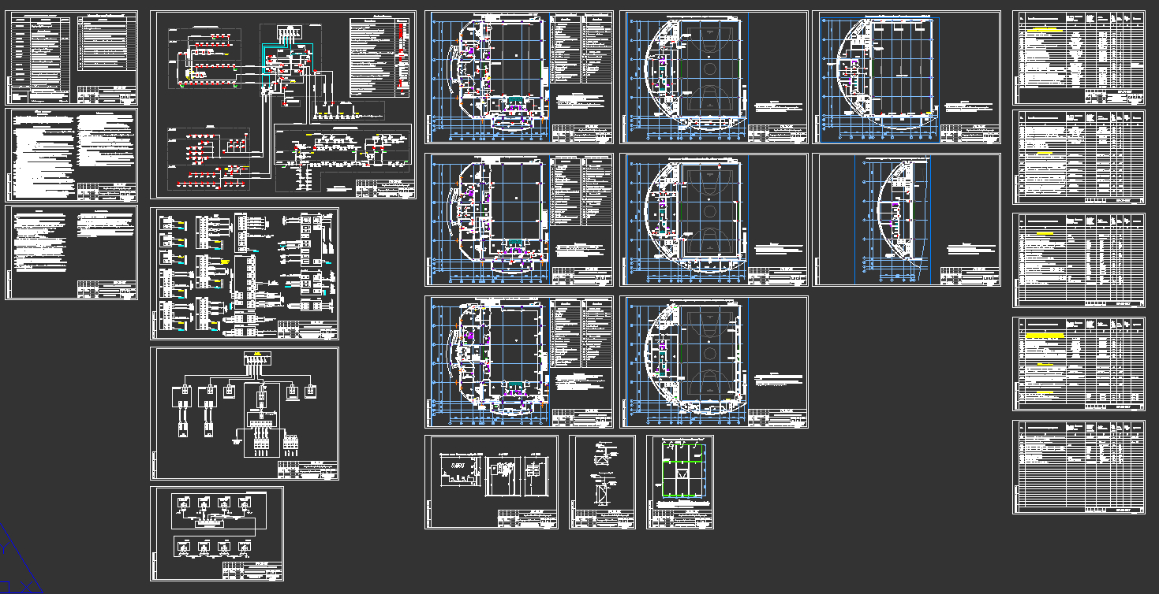Select the bottom basketball court plan sheet
The height and width of the screenshot is (594, 1159).
point(714,362)
